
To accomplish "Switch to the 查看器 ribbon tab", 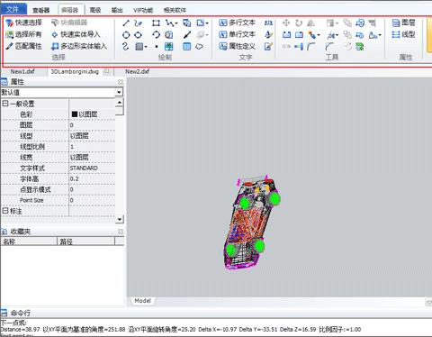I will (x=41, y=10).
